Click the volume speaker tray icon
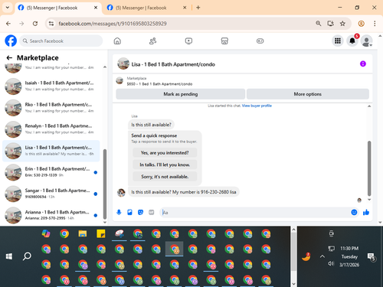The image size is (383, 287). (x=331, y=263)
